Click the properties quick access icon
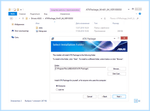 coord(14,10)
